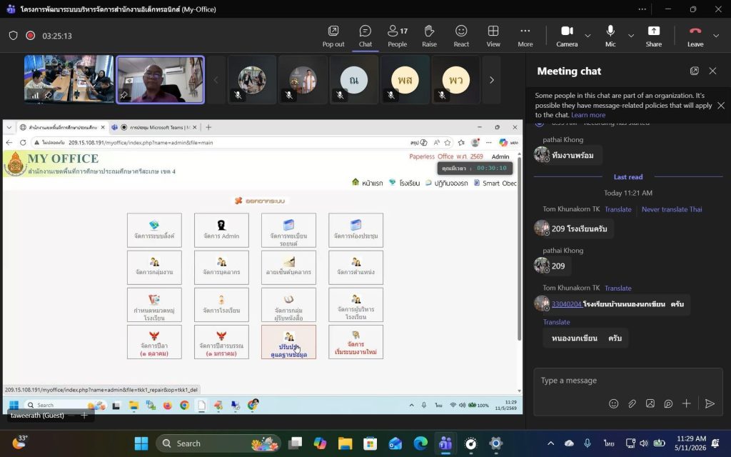Open the View layout options

click(x=493, y=36)
